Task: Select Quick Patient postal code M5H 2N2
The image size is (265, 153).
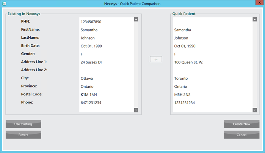Action: (x=182, y=95)
